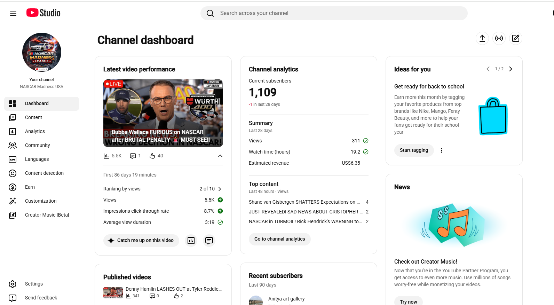This screenshot has height=305, width=554.
Task: Click the 5.5K views bar-chart icon
Action: click(106, 156)
